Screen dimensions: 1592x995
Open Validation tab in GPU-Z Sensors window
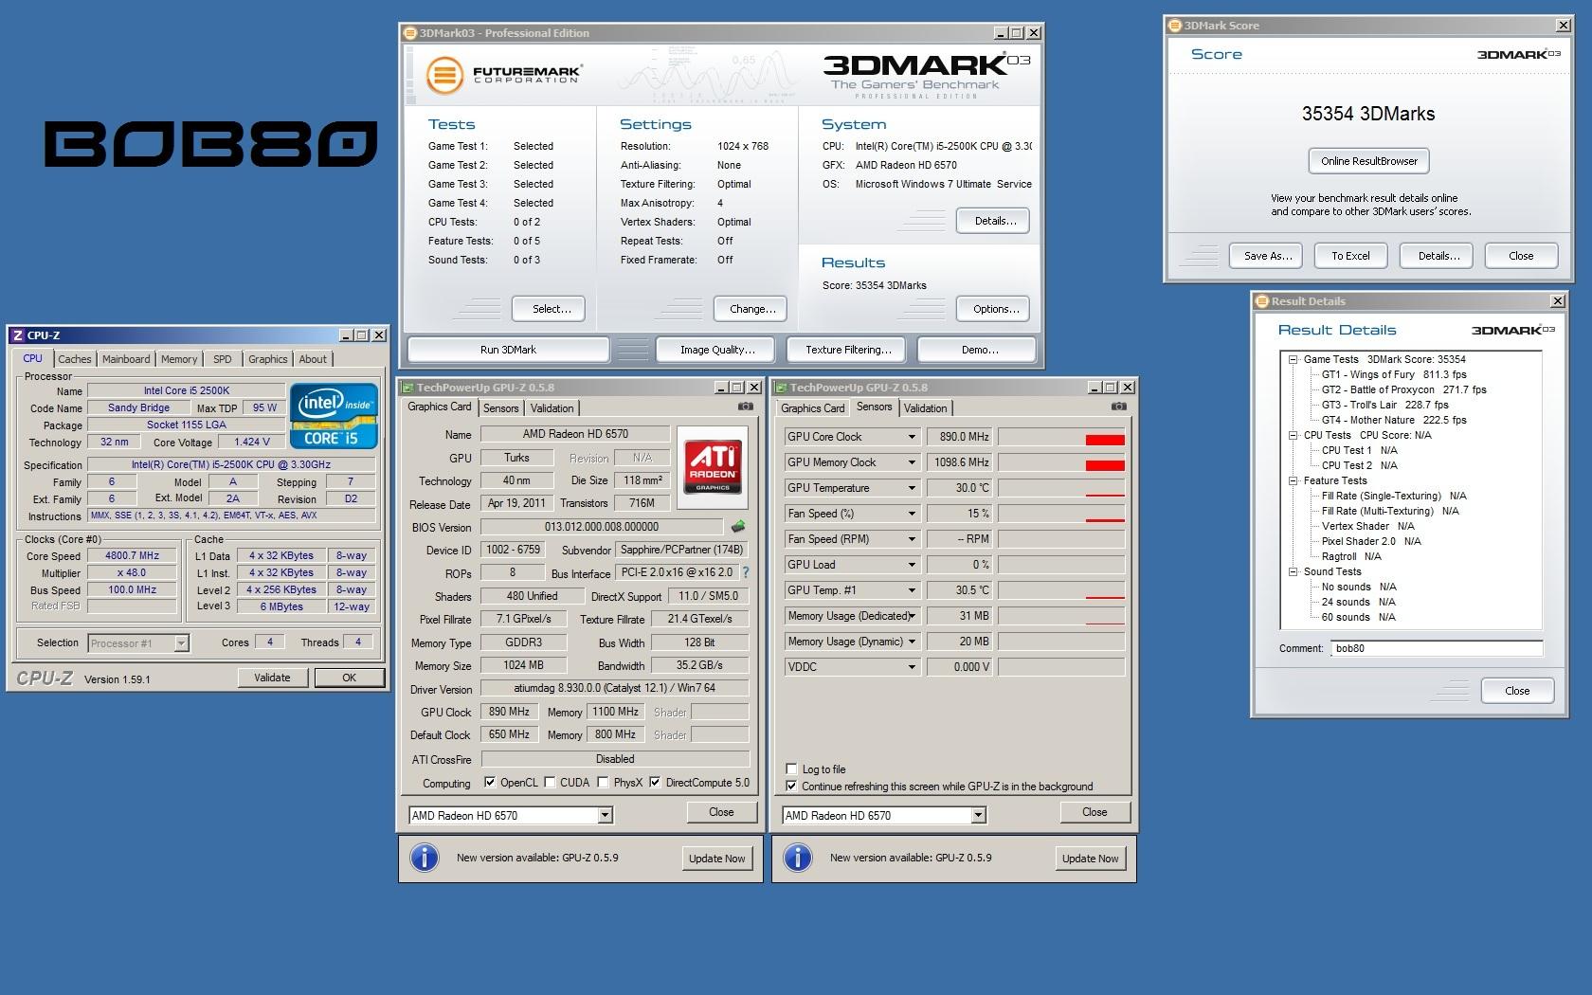click(x=926, y=408)
